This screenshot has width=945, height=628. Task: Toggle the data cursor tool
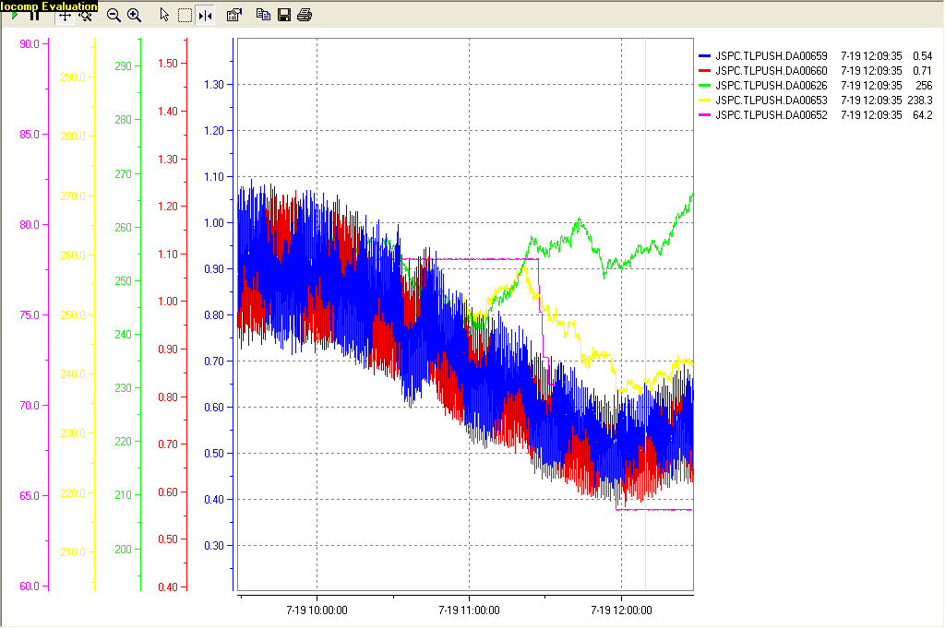pos(205,16)
